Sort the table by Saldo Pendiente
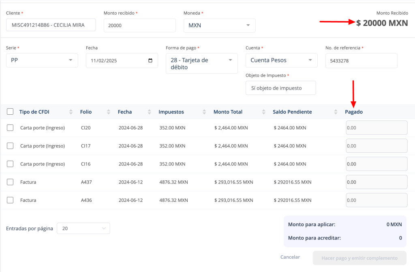415x272 pixels. click(336, 112)
